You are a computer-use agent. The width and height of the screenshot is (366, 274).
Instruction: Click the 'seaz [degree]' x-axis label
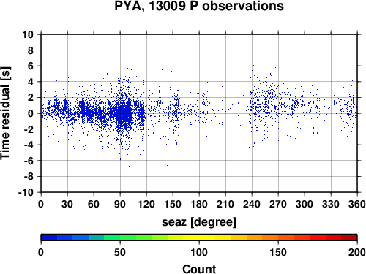(x=199, y=221)
